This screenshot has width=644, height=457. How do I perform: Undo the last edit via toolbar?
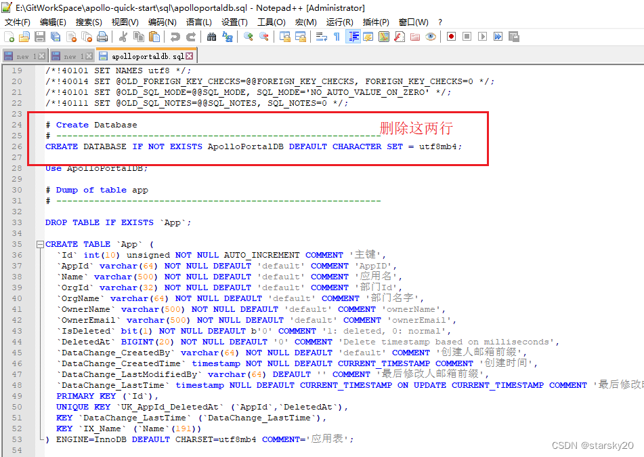(175, 37)
